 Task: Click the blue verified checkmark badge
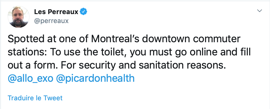[x=83, y=11]
